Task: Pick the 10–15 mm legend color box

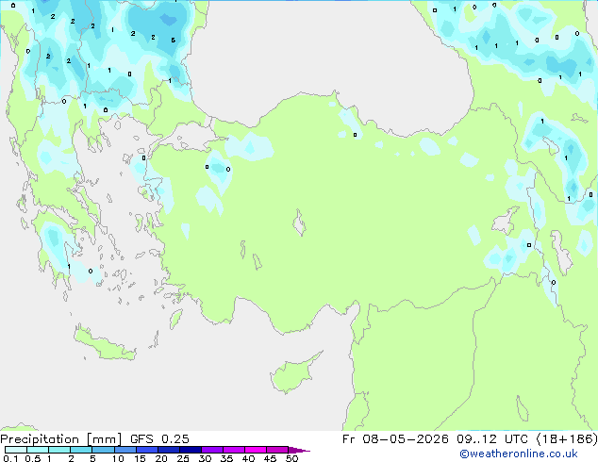Action: (x=125, y=450)
